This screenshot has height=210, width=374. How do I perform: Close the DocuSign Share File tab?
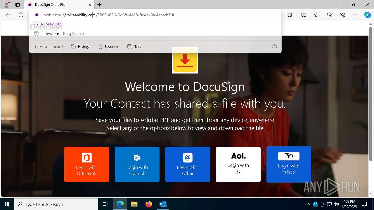90,5
